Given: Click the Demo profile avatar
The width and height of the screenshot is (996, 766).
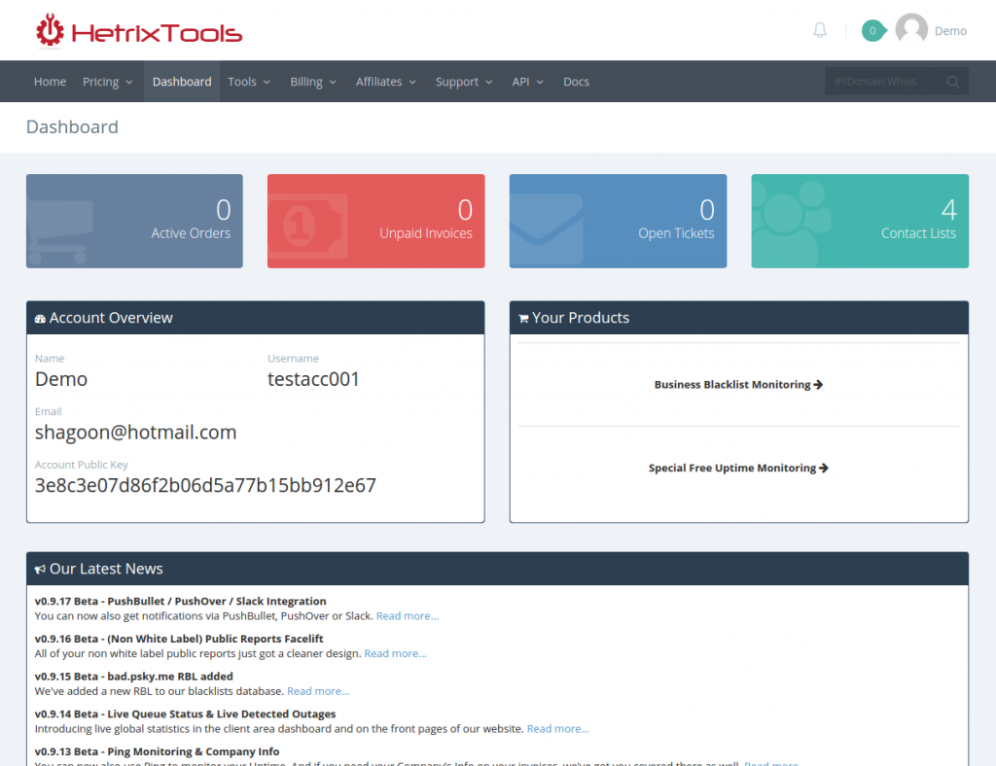Looking at the screenshot, I should click(x=910, y=29).
